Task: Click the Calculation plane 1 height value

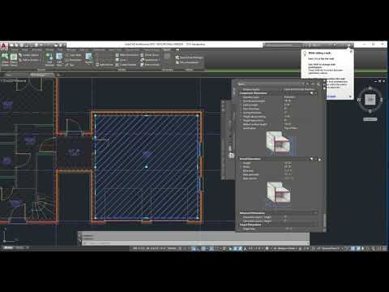Action: pos(300,217)
